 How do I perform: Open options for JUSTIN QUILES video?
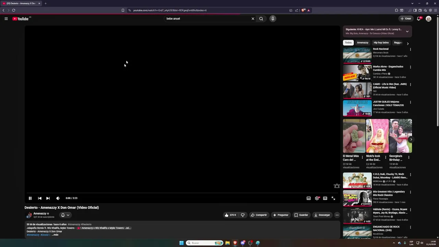pyautogui.click(x=410, y=102)
